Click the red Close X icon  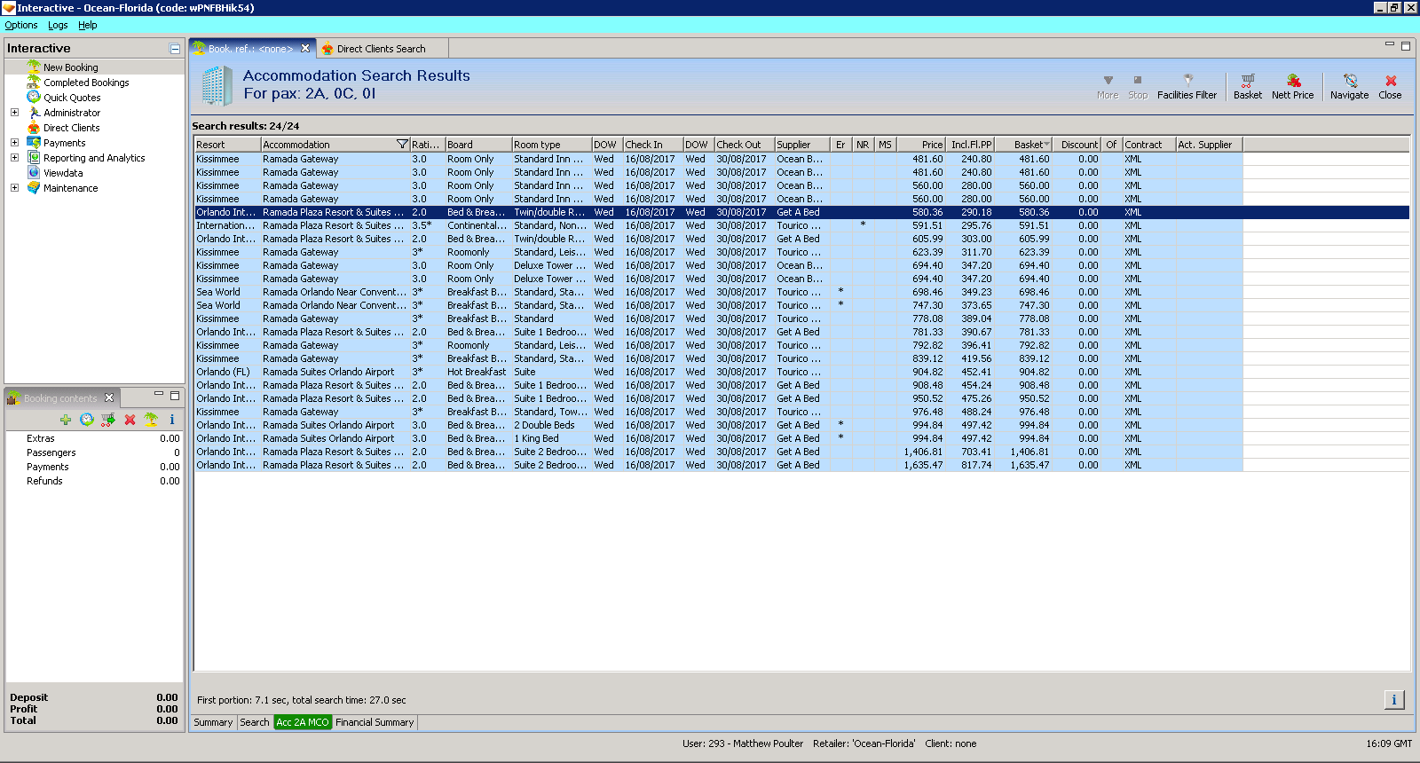tap(1391, 80)
